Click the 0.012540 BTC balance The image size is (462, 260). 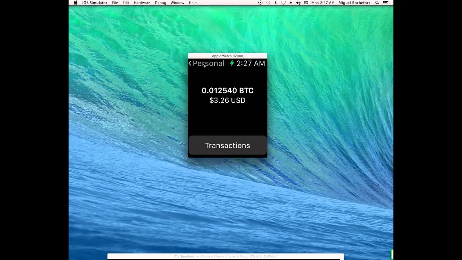pyautogui.click(x=227, y=91)
